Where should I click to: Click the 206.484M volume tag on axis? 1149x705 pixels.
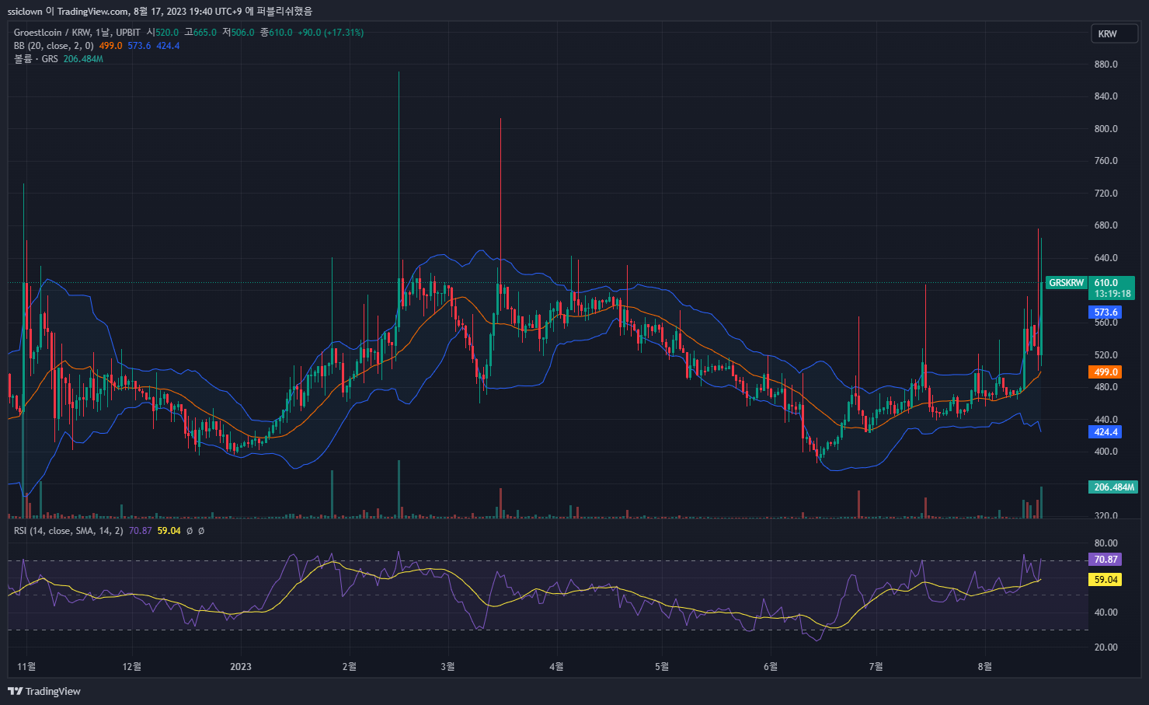click(1114, 487)
